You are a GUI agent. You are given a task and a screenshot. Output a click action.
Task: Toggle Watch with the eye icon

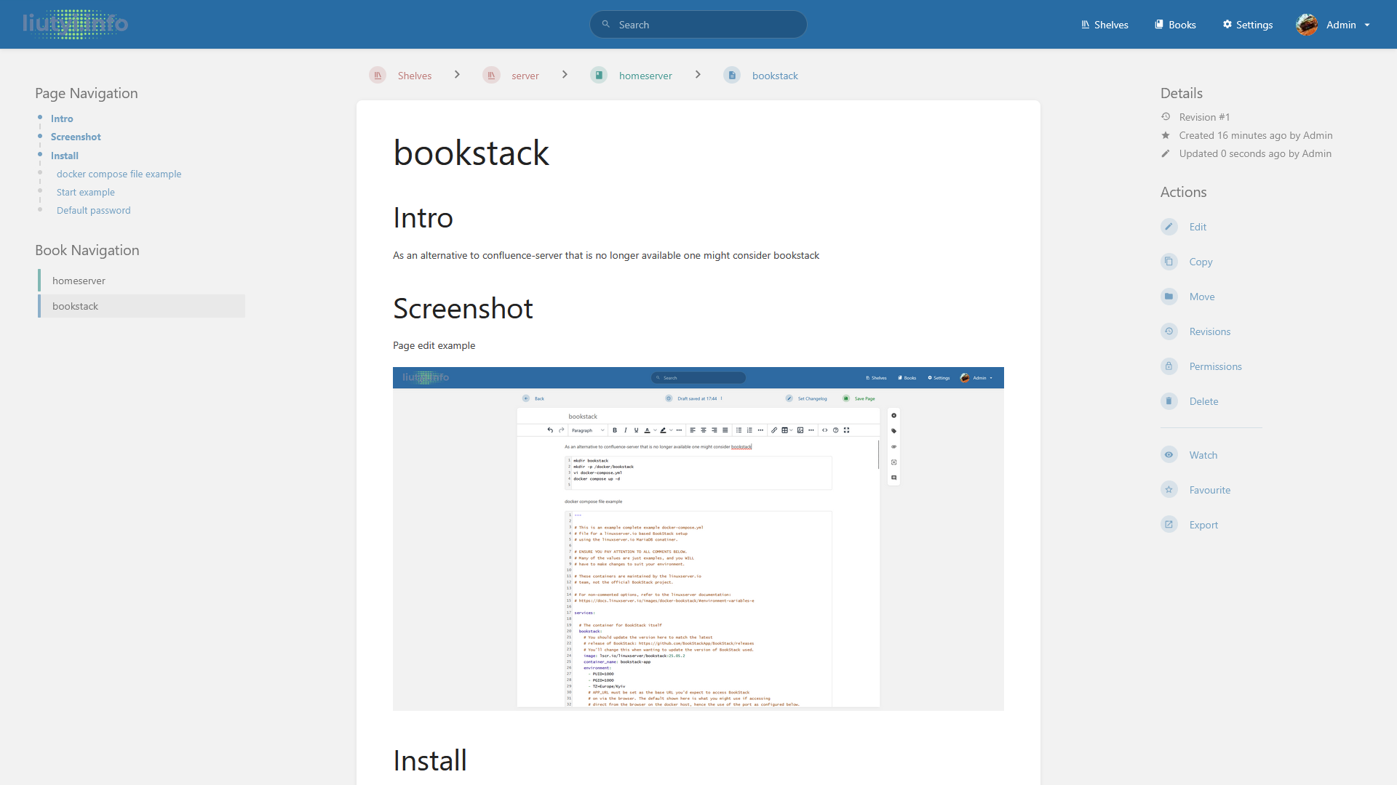click(x=1169, y=455)
